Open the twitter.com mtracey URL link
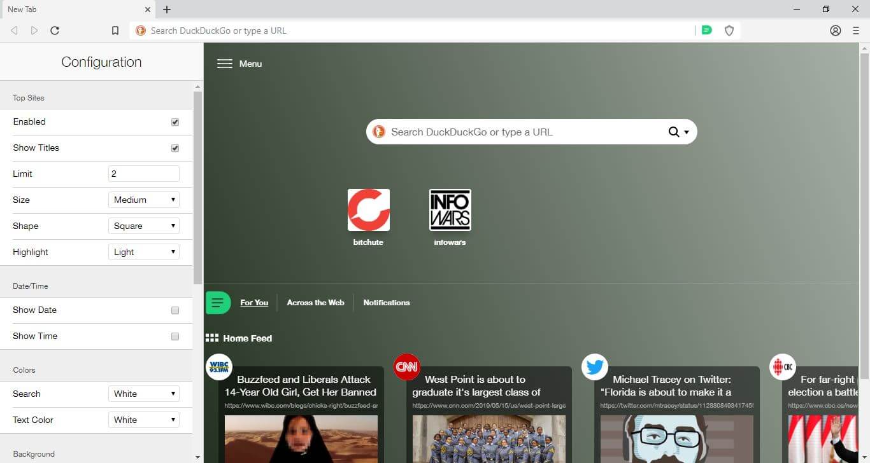This screenshot has width=870, height=463. click(x=677, y=405)
